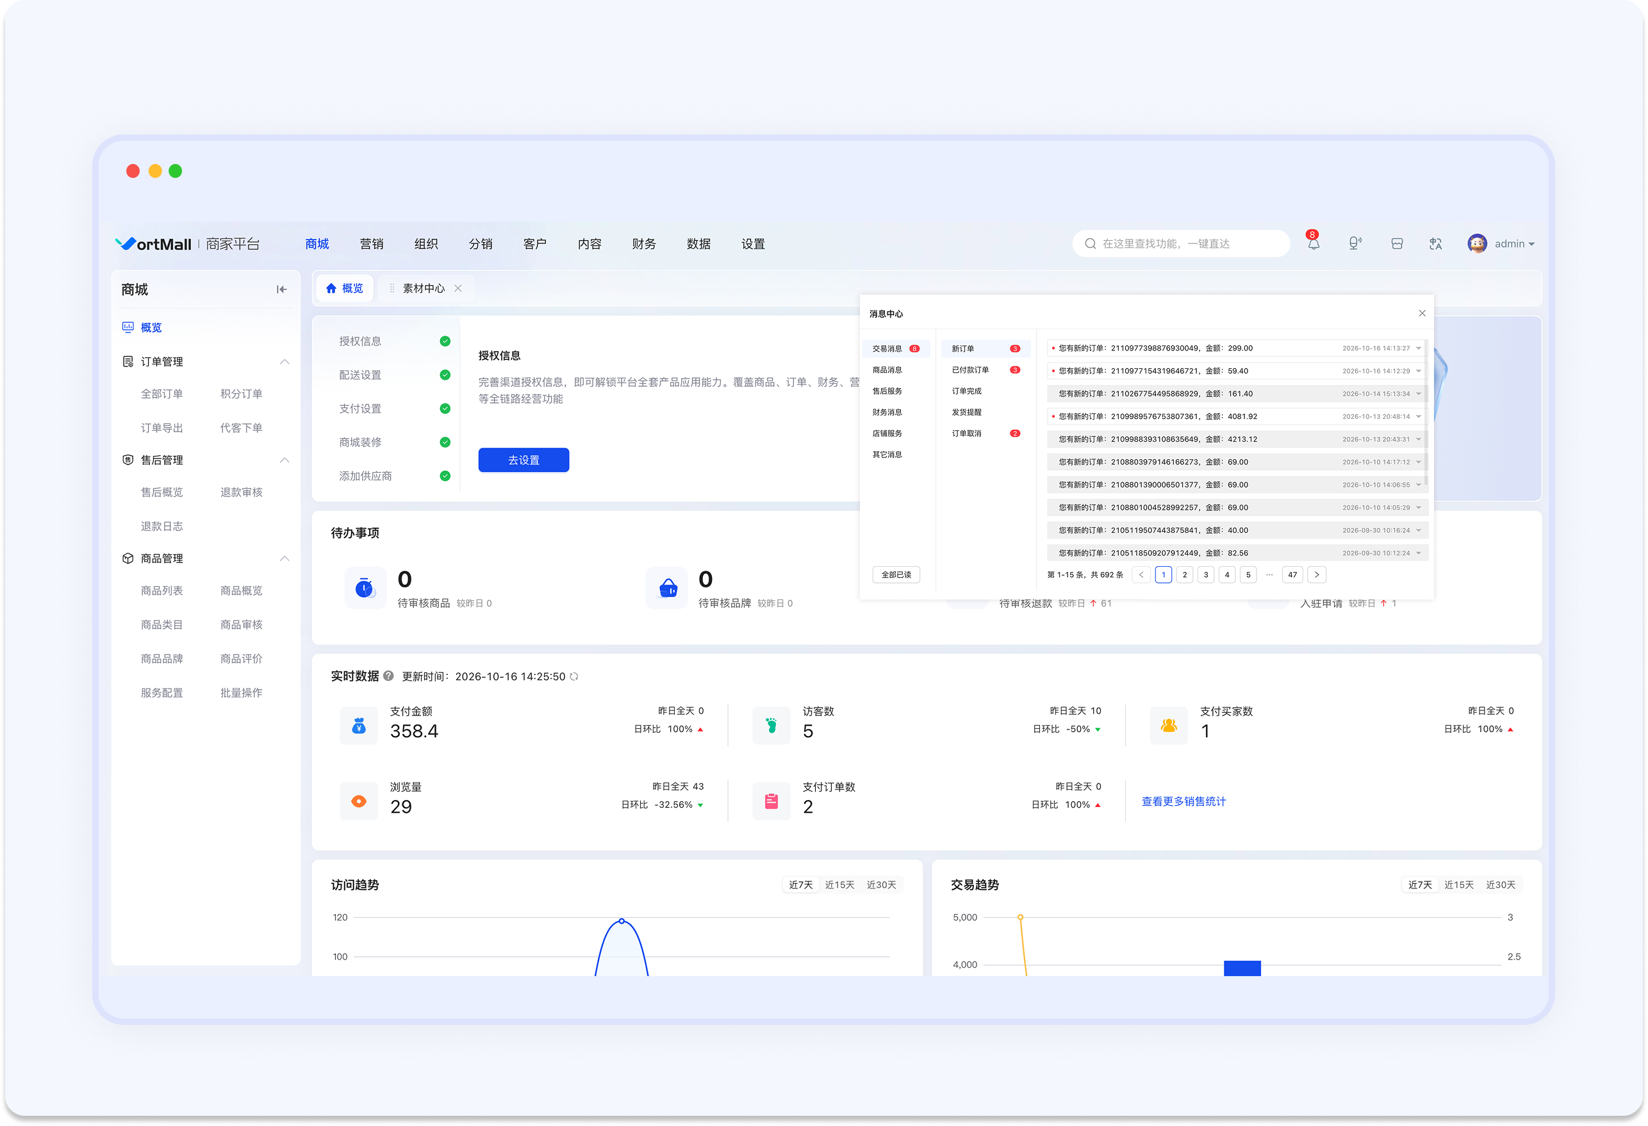This screenshot has width=1648, height=1126.
Task: Click the green check beside 商城装修
Action: click(445, 443)
